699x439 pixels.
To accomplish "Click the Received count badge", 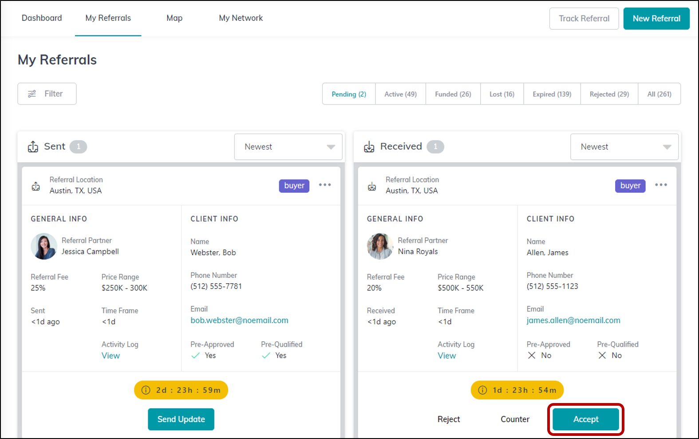I will point(435,146).
